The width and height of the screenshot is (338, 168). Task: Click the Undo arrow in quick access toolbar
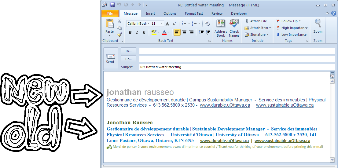[119, 5]
